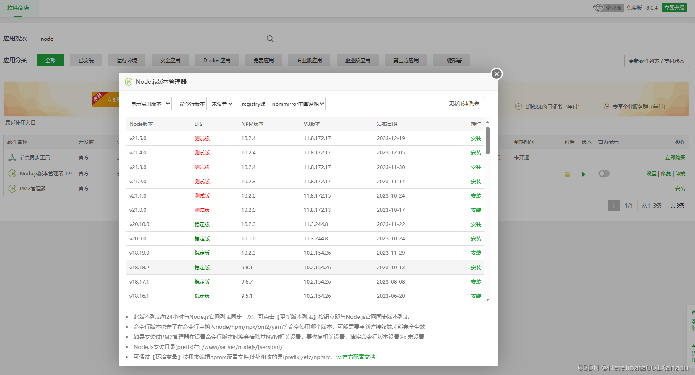Screen dimensions: 695x375
Task: Install Node v18.19.0
Action: coord(476,253)
